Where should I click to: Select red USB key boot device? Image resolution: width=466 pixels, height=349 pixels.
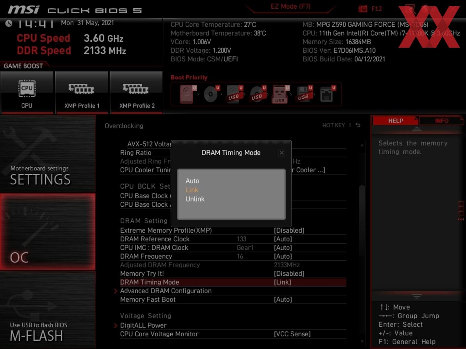coord(280,94)
